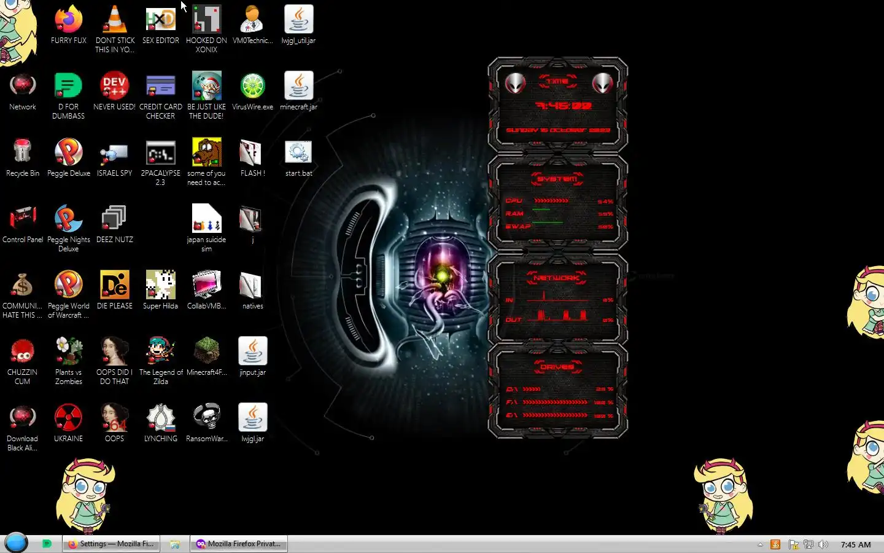Launch Plants vs Zombies
The width and height of the screenshot is (884, 553).
[x=68, y=351]
